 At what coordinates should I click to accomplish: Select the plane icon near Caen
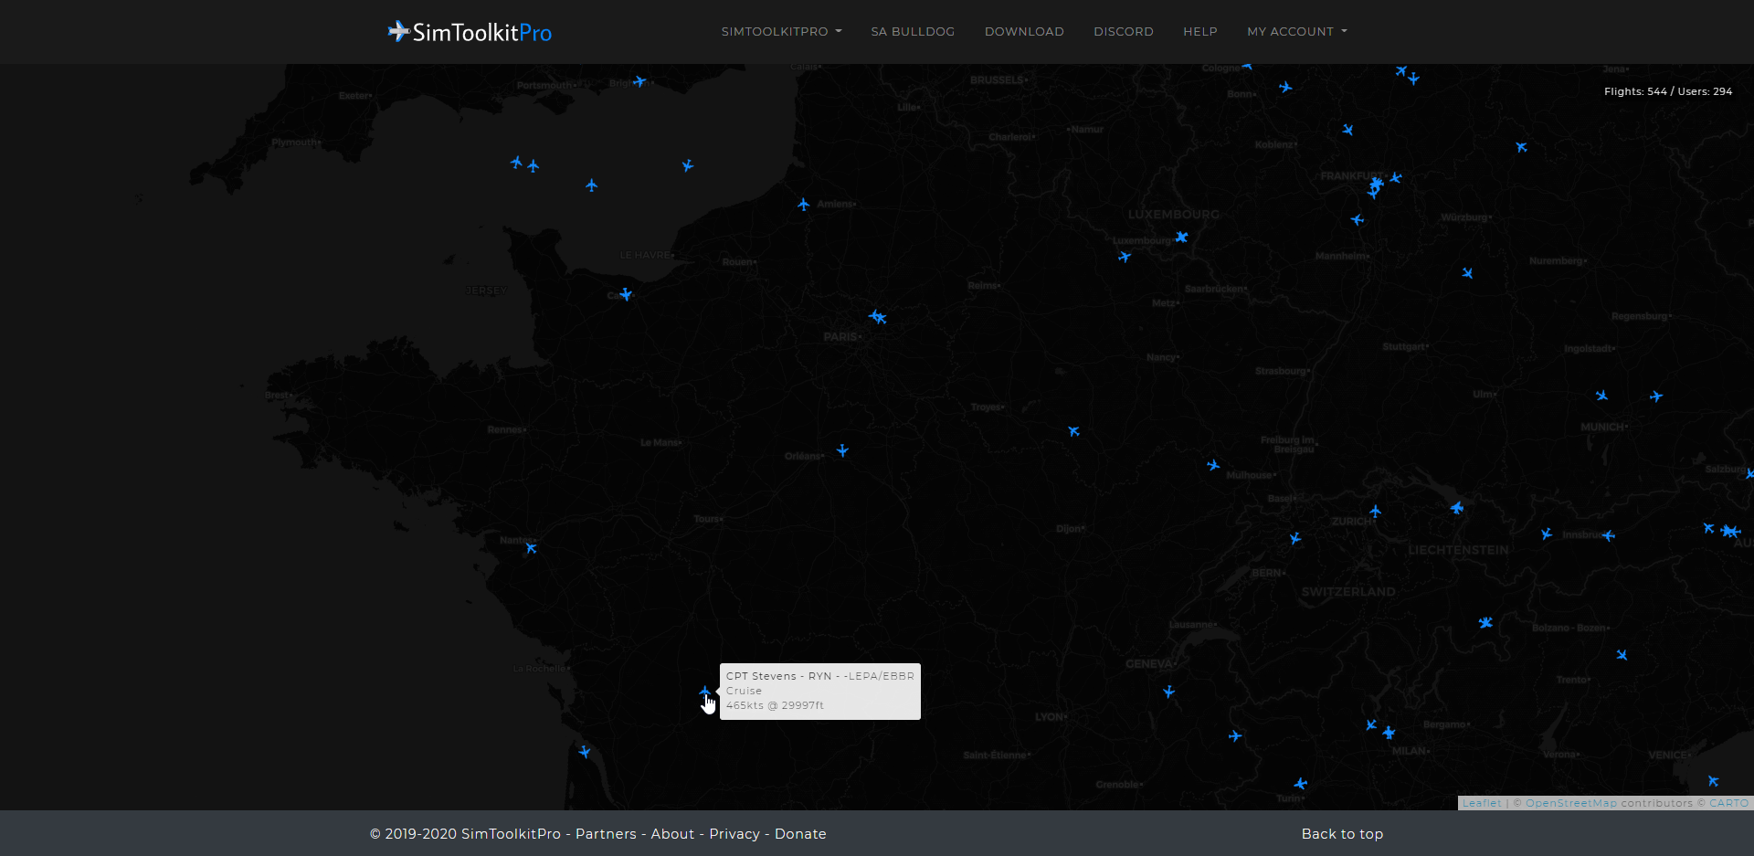click(626, 294)
